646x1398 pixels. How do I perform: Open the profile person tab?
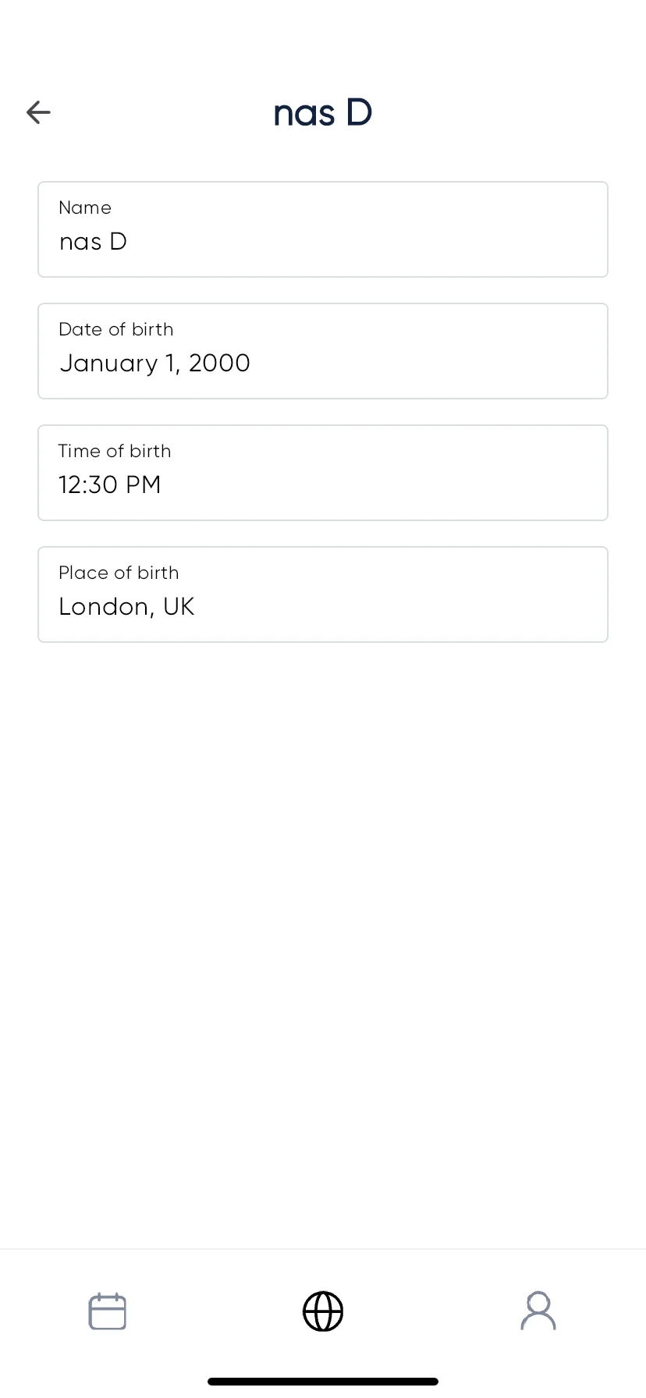538,1311
